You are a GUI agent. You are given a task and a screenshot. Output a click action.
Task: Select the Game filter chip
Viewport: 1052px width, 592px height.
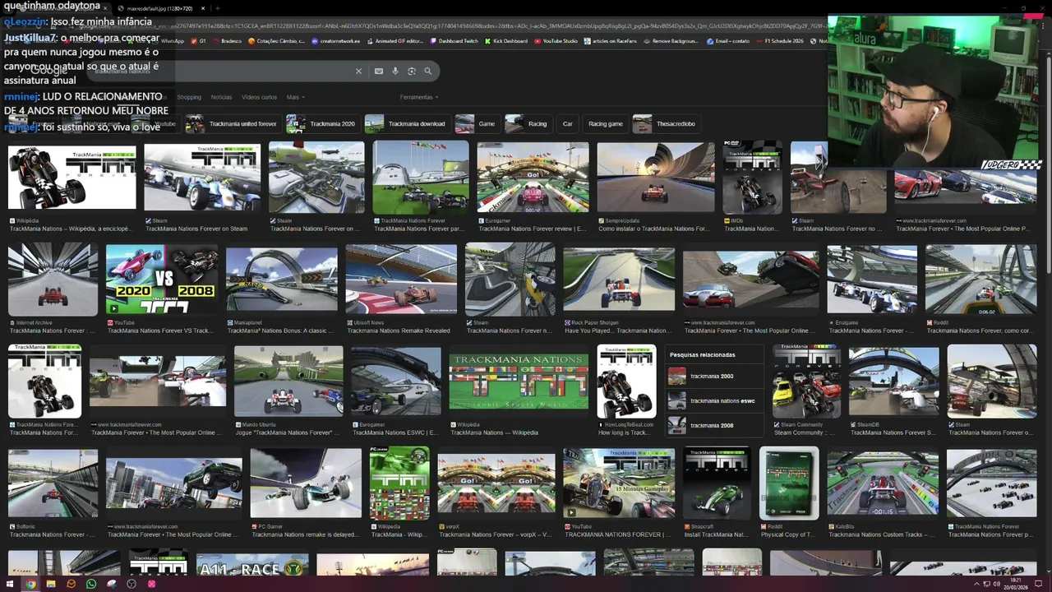[x=476, y=124]
